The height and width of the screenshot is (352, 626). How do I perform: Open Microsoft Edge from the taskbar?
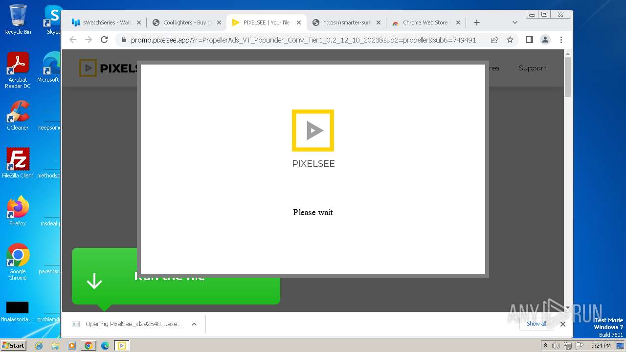(105, 346)
